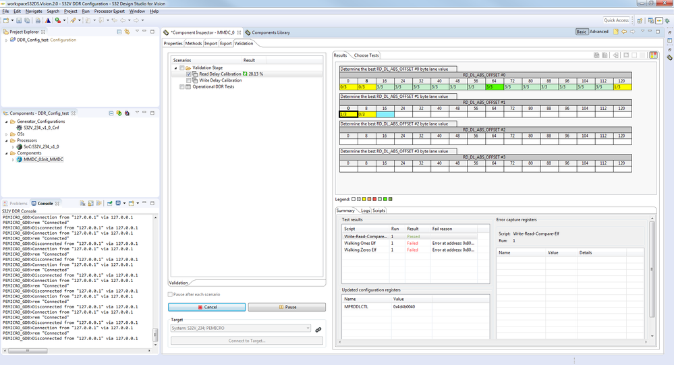Click the ruler icon in right side trim
The image size is (674, 365).
coord(669,57)
